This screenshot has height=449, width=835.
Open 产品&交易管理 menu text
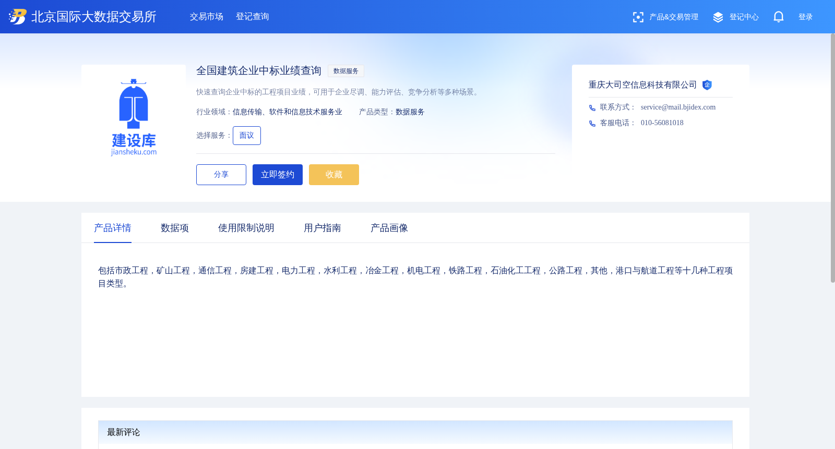coord(674,17)
